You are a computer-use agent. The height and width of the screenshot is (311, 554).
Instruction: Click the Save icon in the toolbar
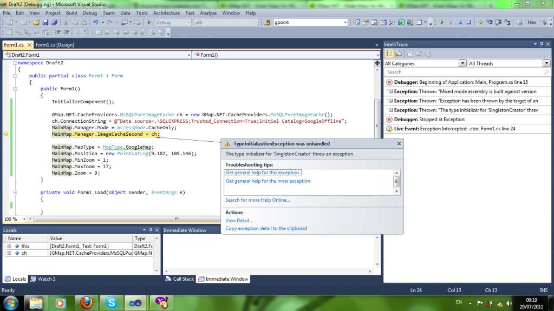45,22
